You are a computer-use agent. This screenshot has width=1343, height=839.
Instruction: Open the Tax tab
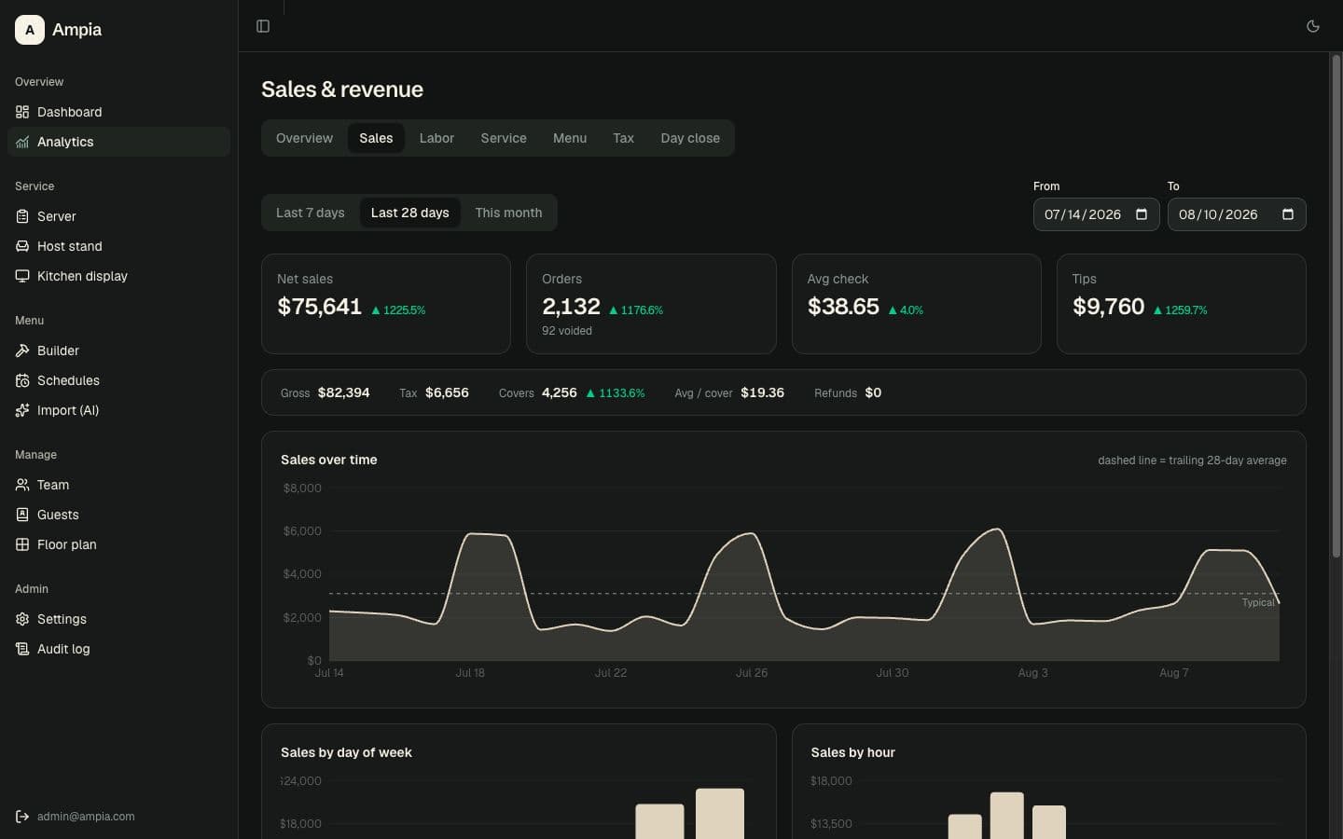tap(623, 138)
